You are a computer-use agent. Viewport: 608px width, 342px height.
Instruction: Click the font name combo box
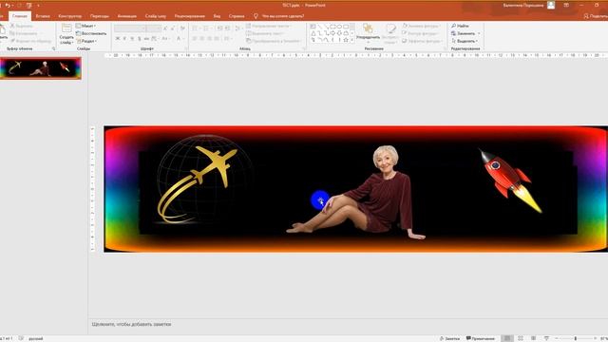(130, 28)
